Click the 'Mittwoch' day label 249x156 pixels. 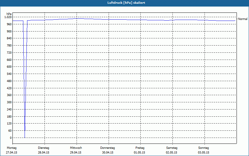pos(76,148)
